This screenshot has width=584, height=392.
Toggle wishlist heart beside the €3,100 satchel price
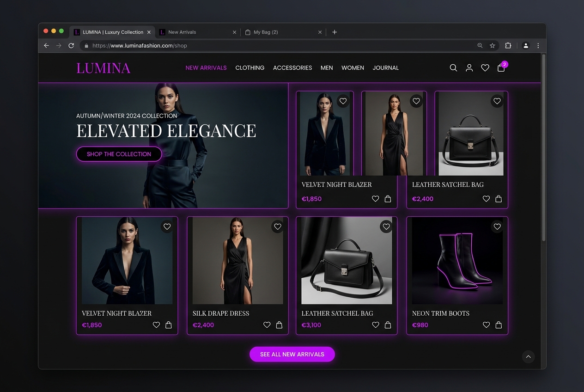[376, 325]
